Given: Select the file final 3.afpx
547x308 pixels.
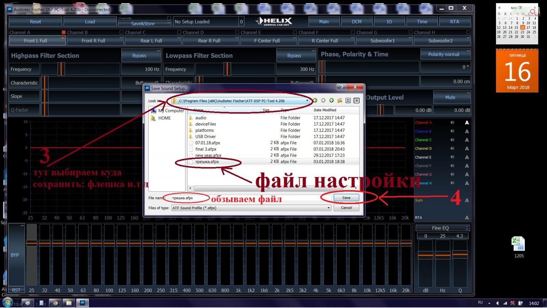Looking at the screenshot, I should (205, 149).
